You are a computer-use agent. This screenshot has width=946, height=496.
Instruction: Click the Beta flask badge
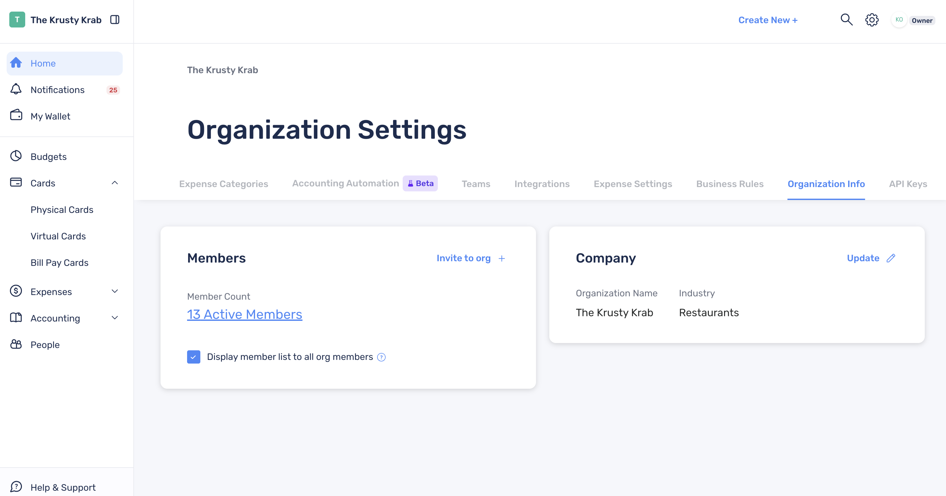pos(420,183)
